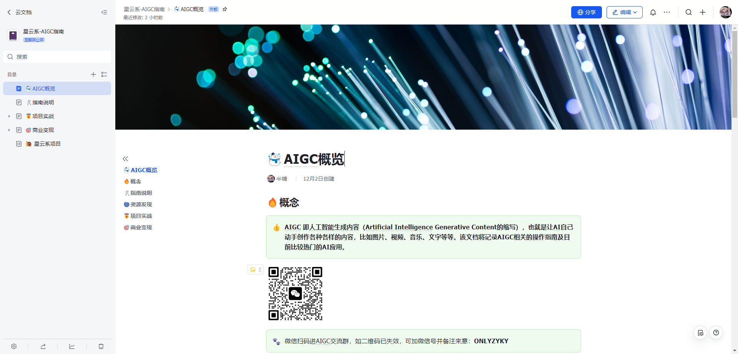This screenshot has height=354, width=738.
Task: Click the plus icon to create new document
Action: (703, 12)
